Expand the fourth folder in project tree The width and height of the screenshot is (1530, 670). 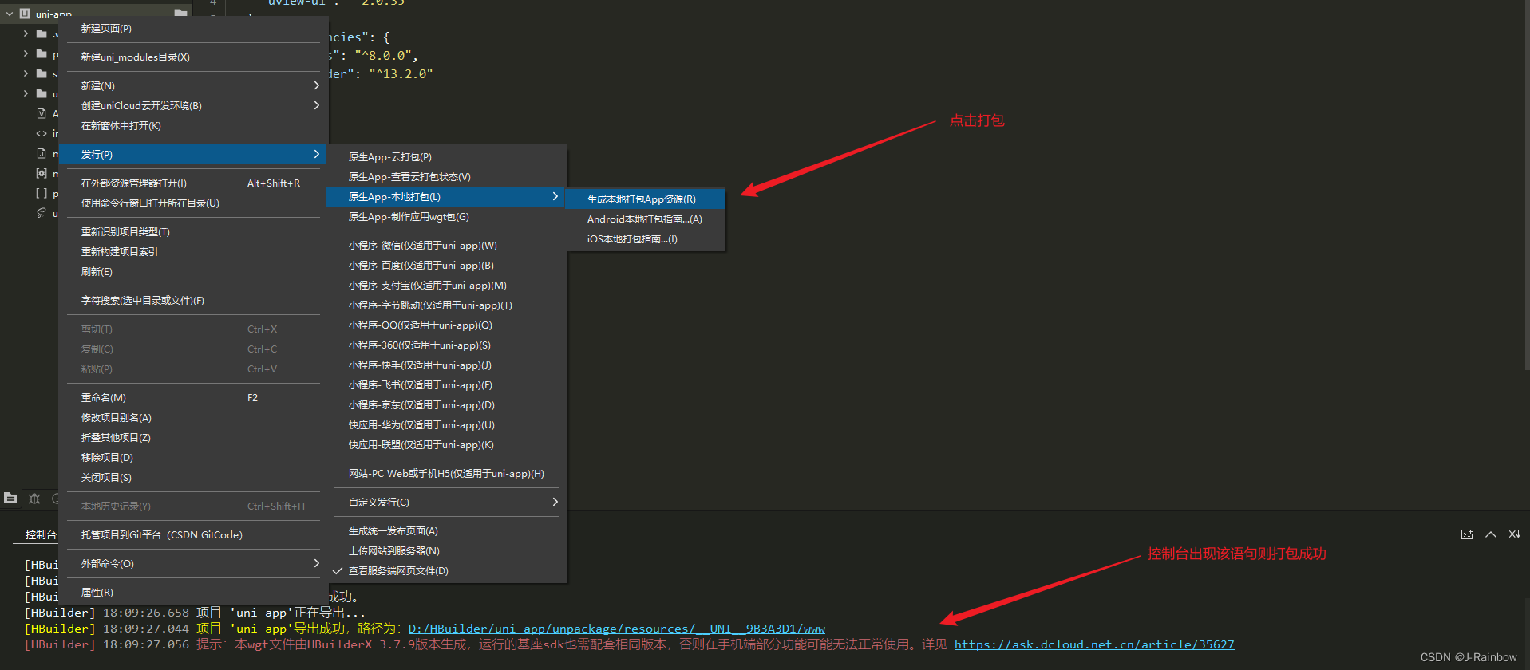[26, 93]
